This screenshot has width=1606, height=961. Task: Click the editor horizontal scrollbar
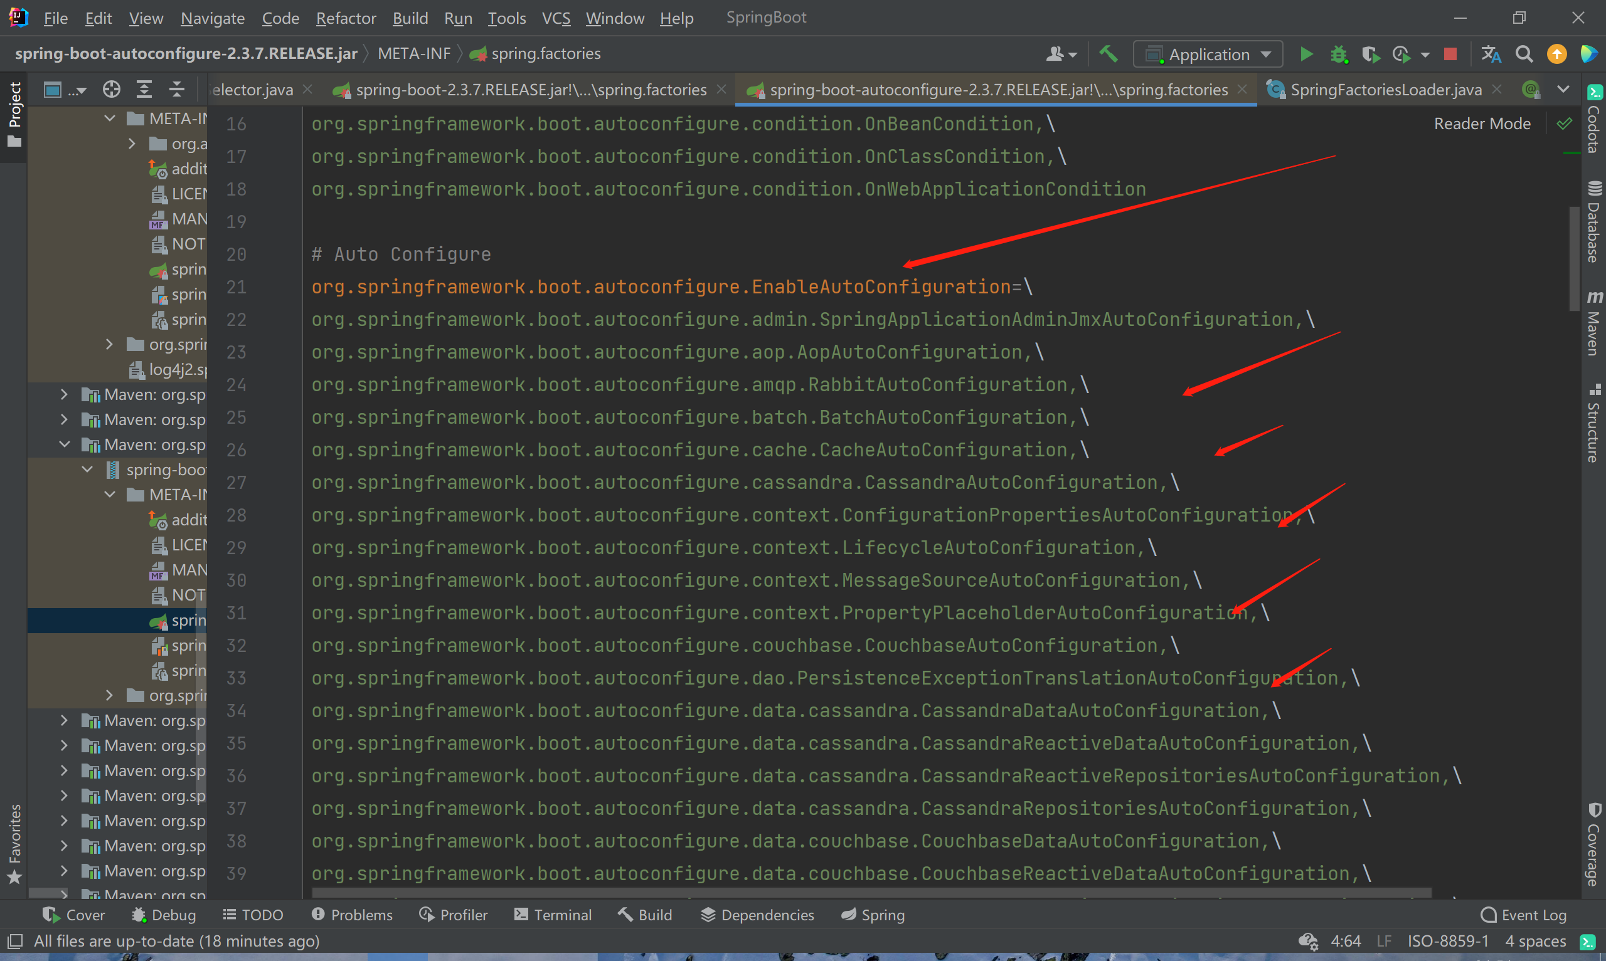[x=871, y=893]
